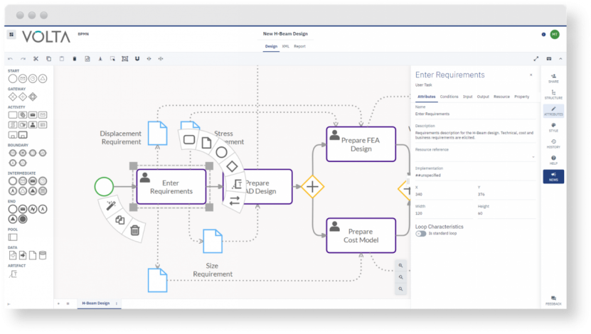Pick the terminate end event filled circle

pyautogui.click(x=23, y=219)
